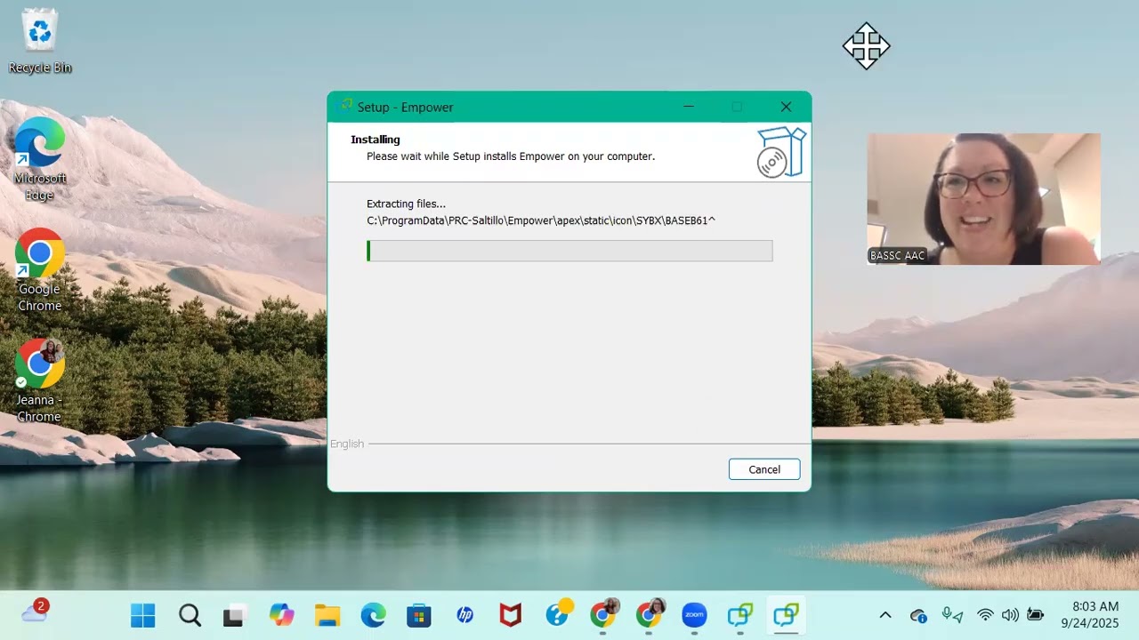
Task: Switch to Zoom in the taskbar
Action: tap(694, 615)
